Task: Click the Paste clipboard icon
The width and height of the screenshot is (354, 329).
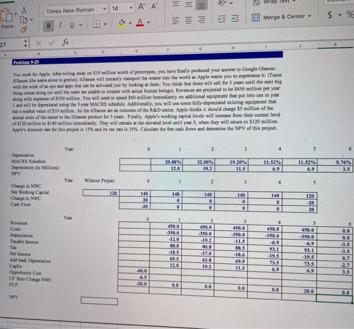Action: coord(6,15)
